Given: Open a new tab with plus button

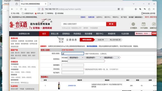Looking at the screenshot, I should 50,4.
